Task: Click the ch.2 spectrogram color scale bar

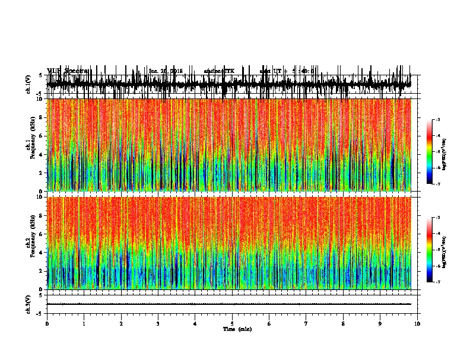Action: pyautogui.click(x=430, y=250)
